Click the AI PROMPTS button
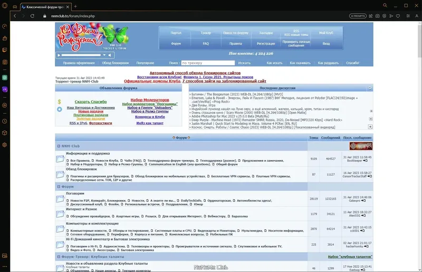Screen dimensions: 422x272 [x=358, y=16]
